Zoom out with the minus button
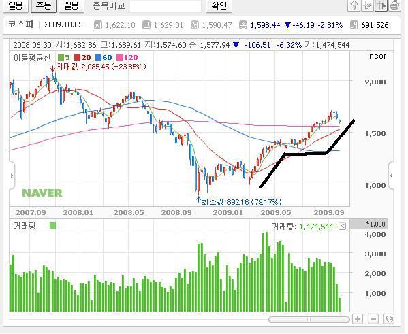This screenshot has height=334, width=408. 373,319
